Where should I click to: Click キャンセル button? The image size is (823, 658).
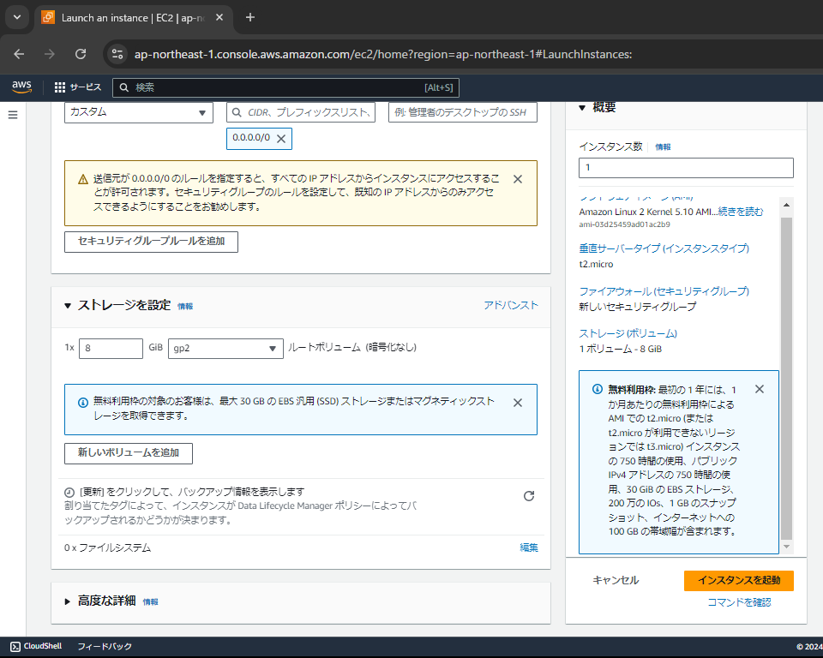(x=616, y=580)
